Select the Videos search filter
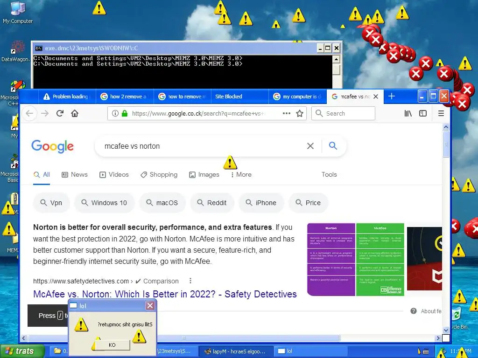Image resolution: width=478 pixels, height=358 pixels. click(x=114, y=175)
